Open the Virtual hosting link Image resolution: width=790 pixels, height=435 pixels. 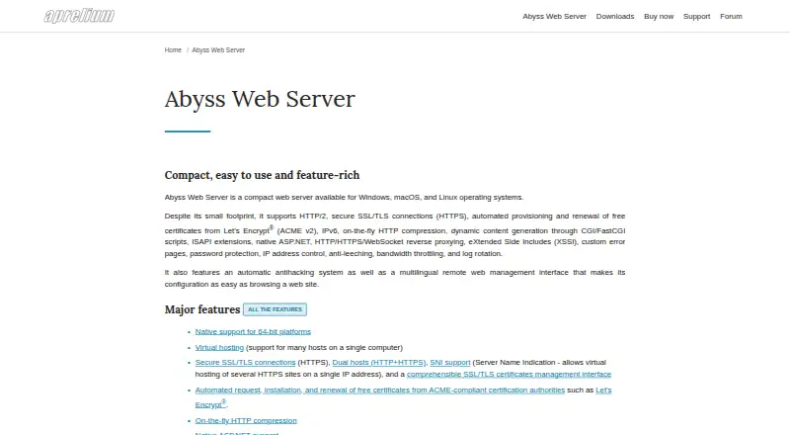tap(219, 347)
